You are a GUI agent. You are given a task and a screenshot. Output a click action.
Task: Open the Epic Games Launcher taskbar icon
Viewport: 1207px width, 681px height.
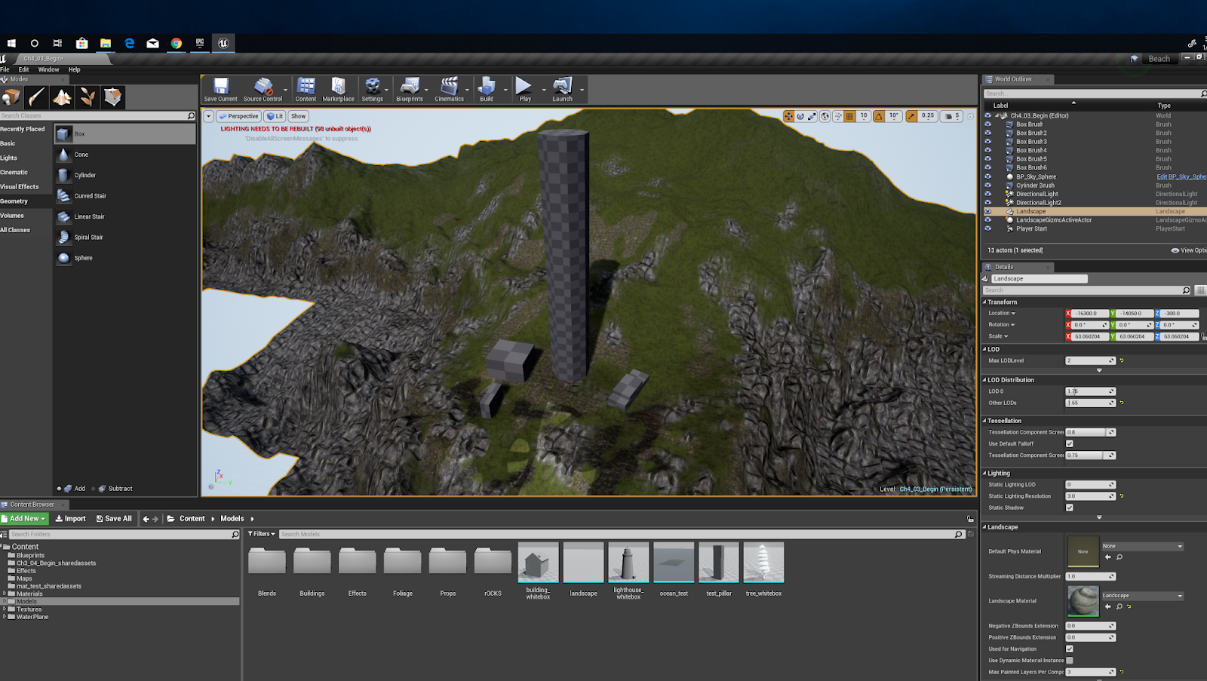[x=200, y=43]
